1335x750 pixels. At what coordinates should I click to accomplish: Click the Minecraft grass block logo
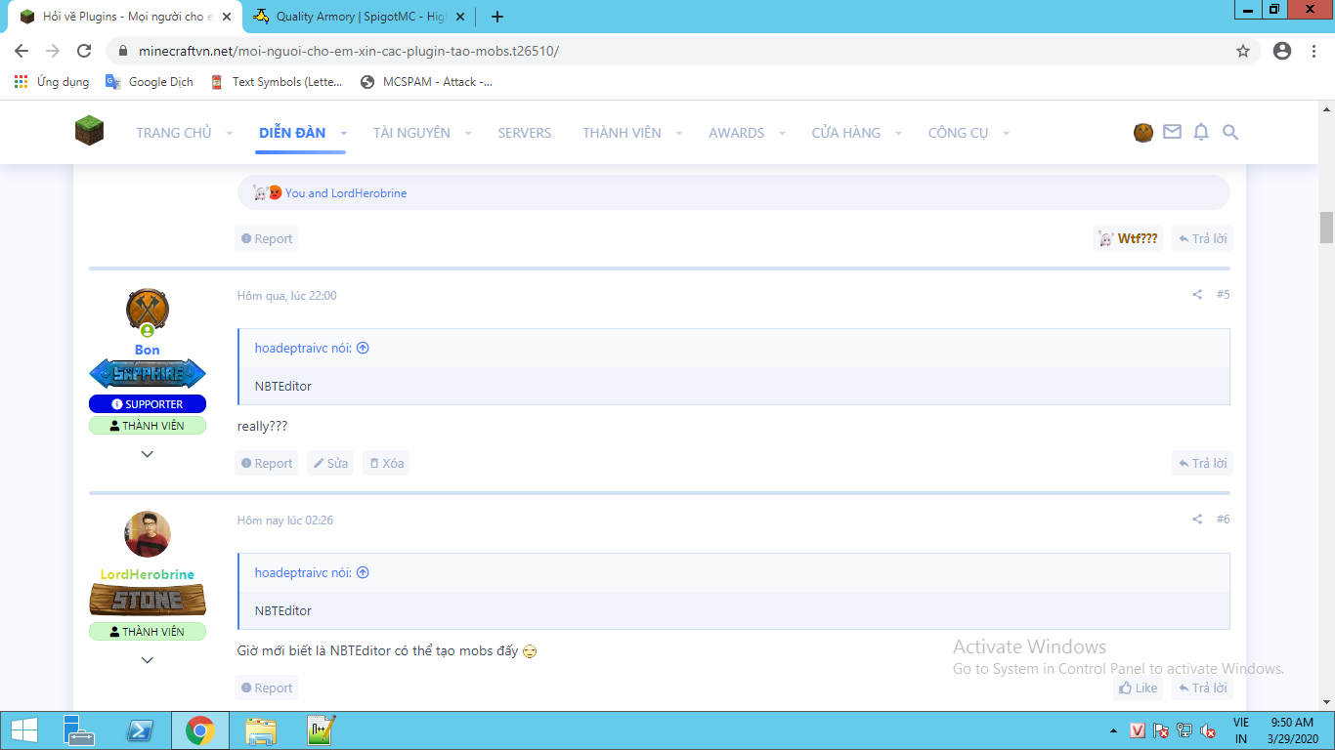(89, 131)
